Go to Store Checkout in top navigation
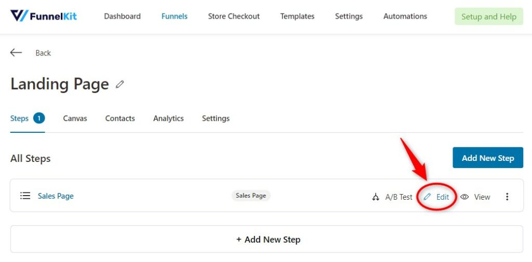This screenshot has height=262, width=532. point(234,16)
